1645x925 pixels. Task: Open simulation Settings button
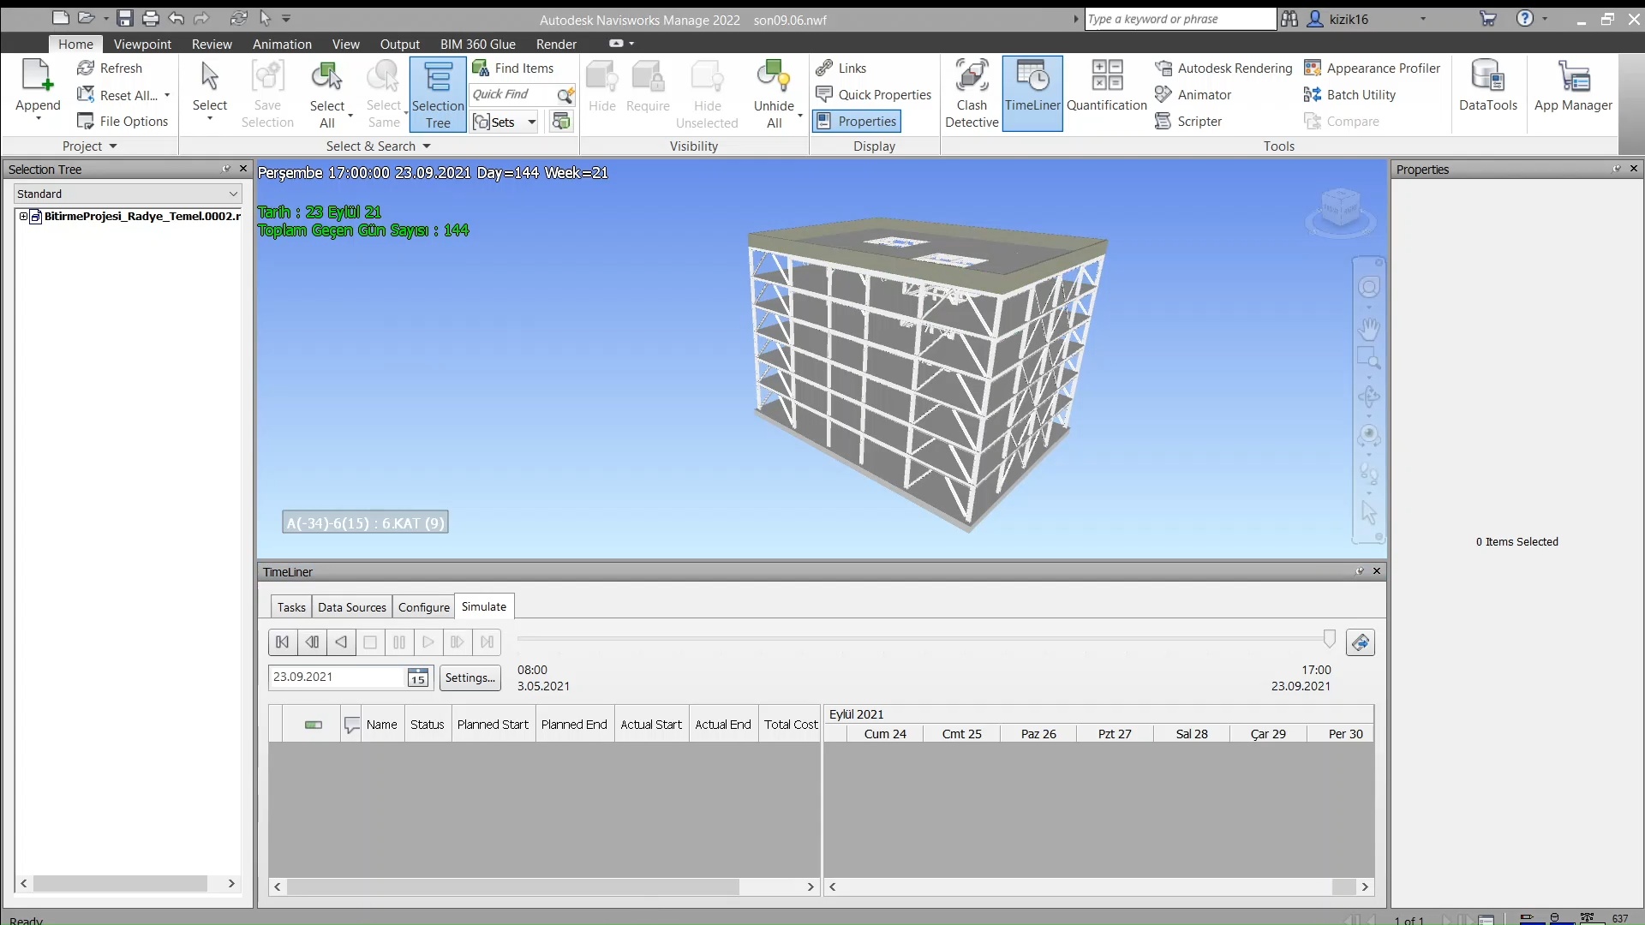point(470,677)
